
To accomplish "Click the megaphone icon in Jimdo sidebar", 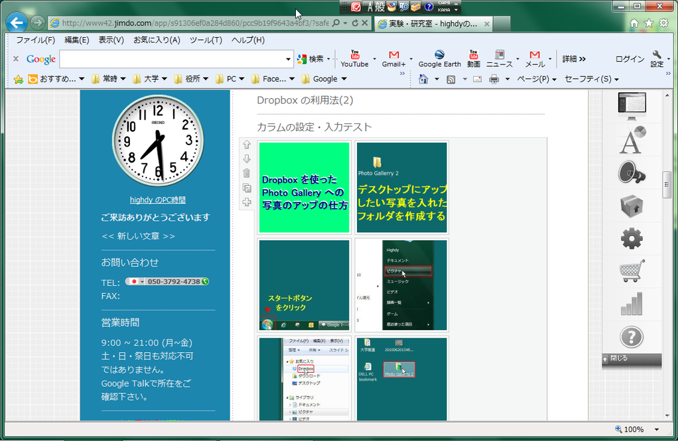I will [632, 172].
